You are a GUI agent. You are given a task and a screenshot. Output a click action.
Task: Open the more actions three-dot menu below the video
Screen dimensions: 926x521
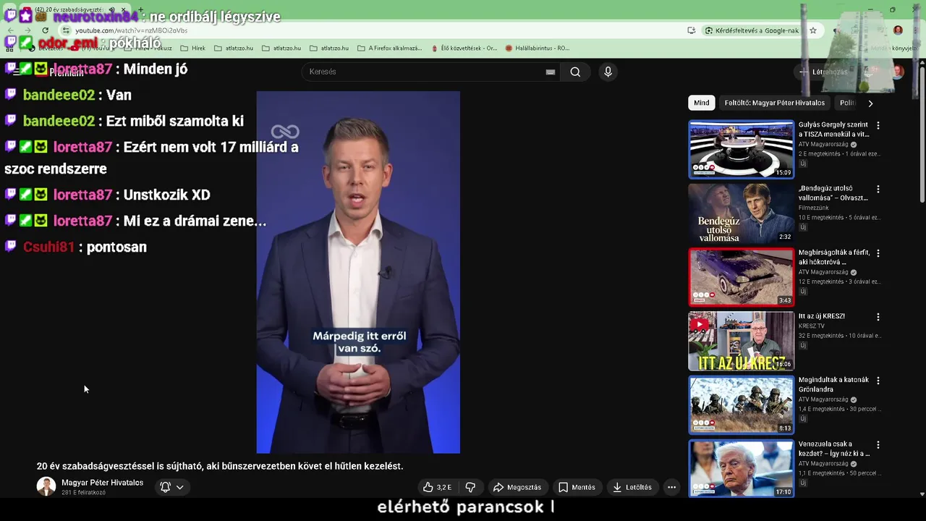(x=671, y=487)
